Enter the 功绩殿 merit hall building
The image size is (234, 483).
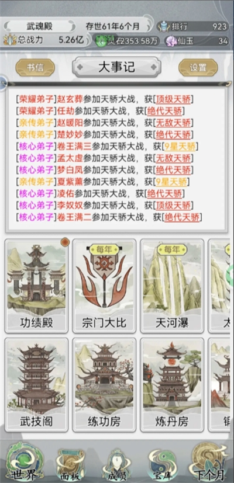click(x=36, y=286)
